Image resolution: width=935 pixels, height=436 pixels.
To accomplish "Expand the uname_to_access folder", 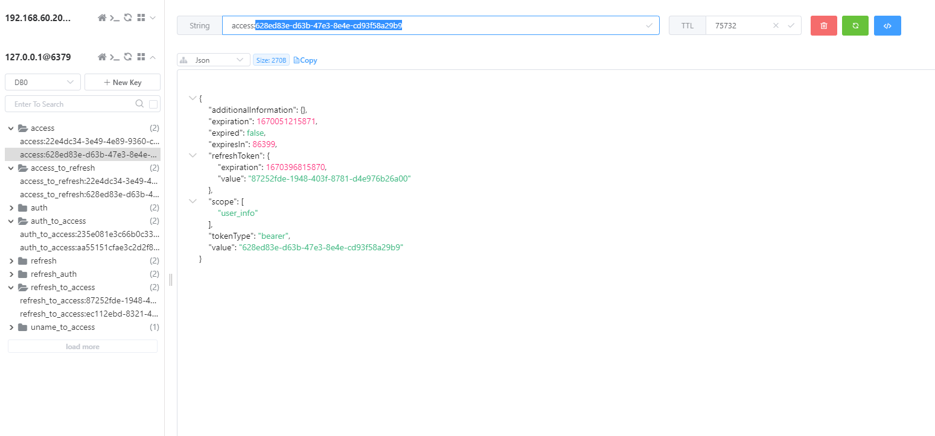I will click(11, 327).
